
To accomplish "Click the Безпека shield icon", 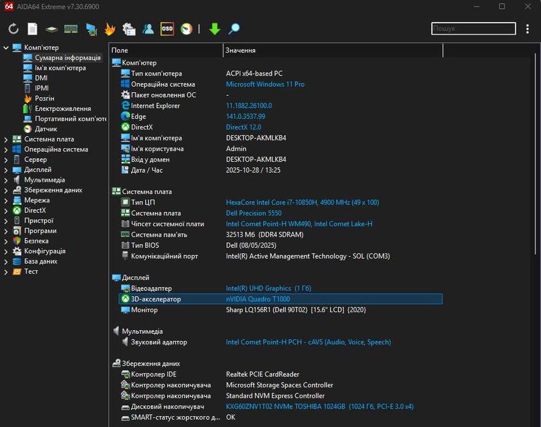I will (17, 241).
